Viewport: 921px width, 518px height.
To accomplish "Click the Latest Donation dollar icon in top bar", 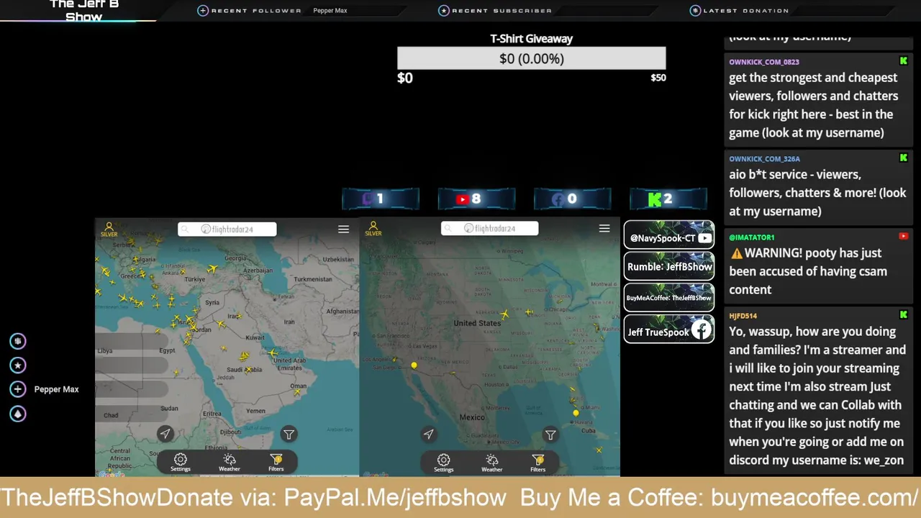I will tap(695, 11).
